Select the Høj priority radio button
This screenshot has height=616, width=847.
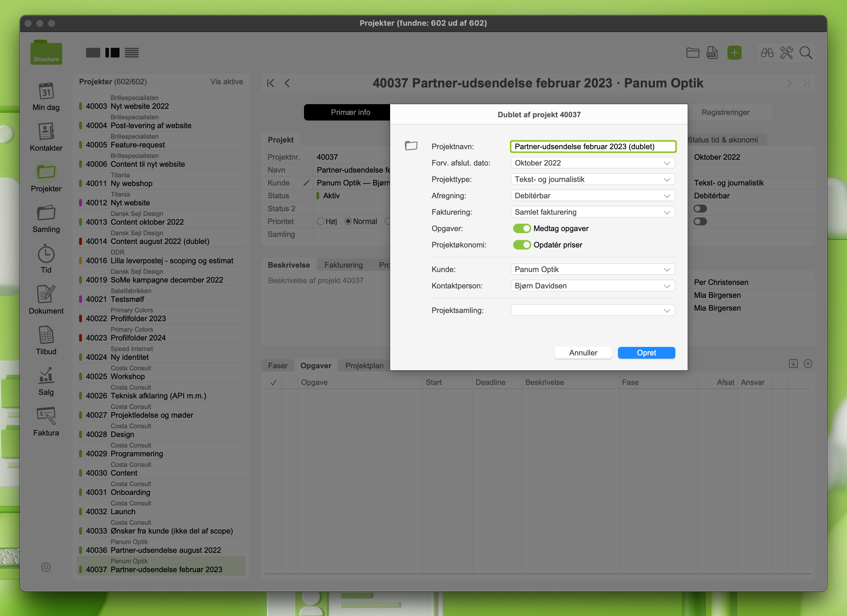320,221
